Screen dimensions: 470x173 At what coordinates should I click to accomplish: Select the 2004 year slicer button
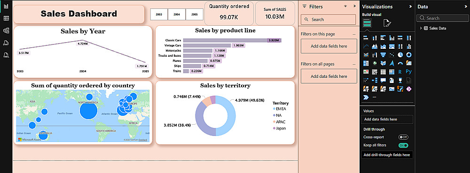(x=177, y=15)
